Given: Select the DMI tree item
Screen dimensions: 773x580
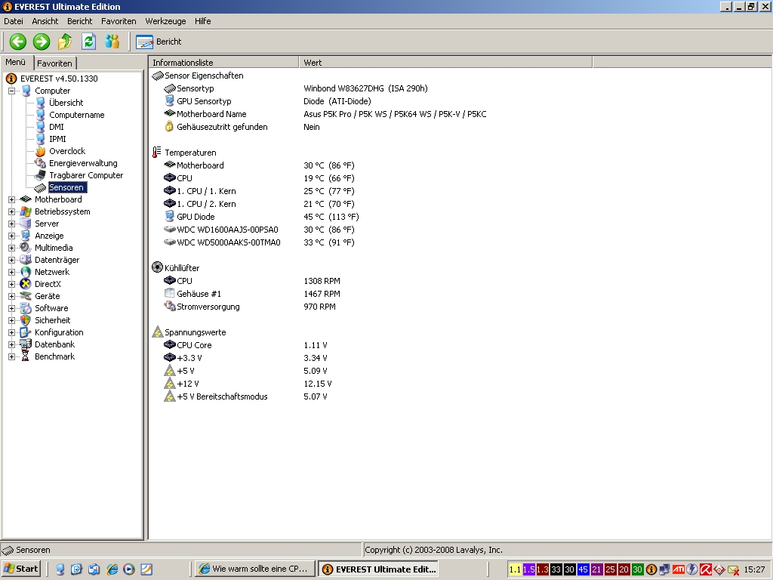Looking at the screenshot, I should point(56,127).
